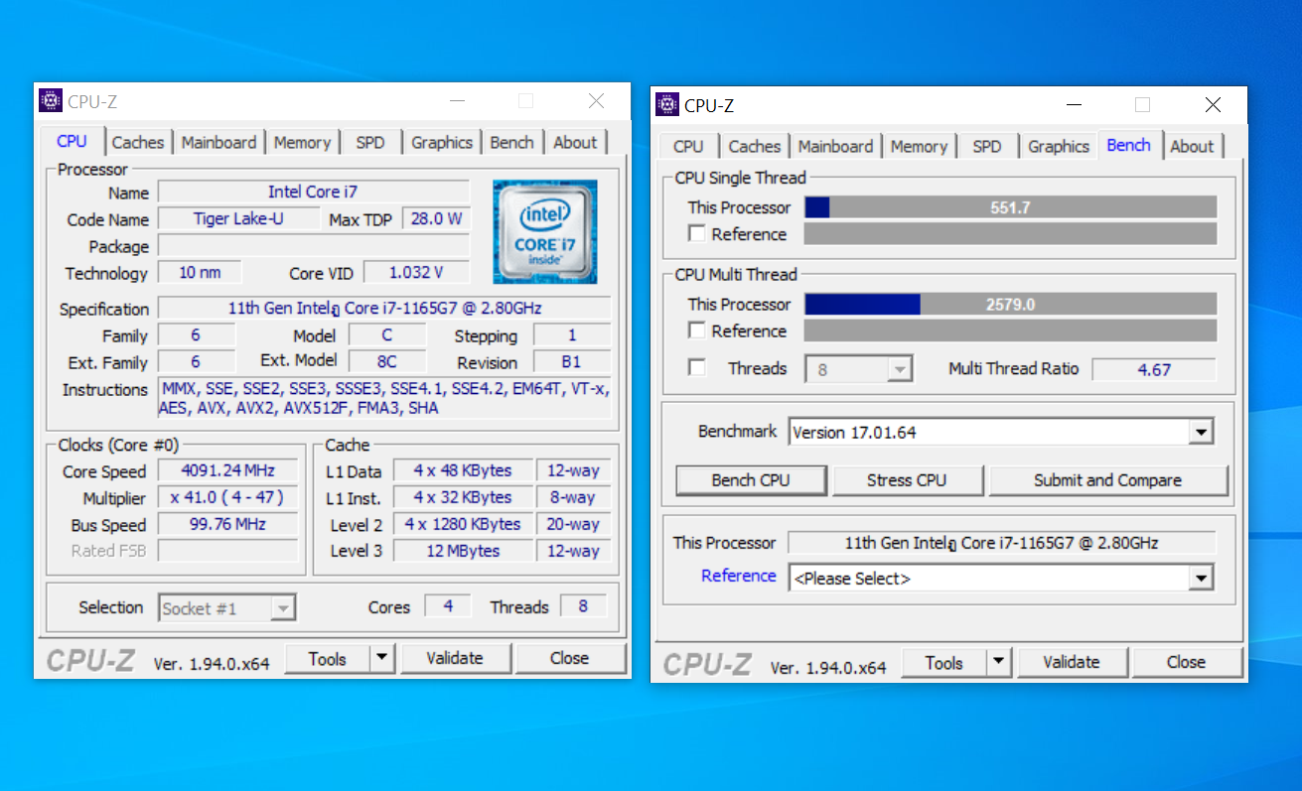
Task: Click Close button in right window
Action: click(1187, 662)
